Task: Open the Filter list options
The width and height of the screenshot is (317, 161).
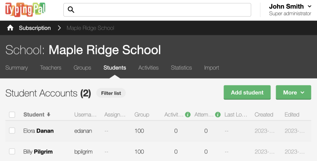Action: [111, 93]
